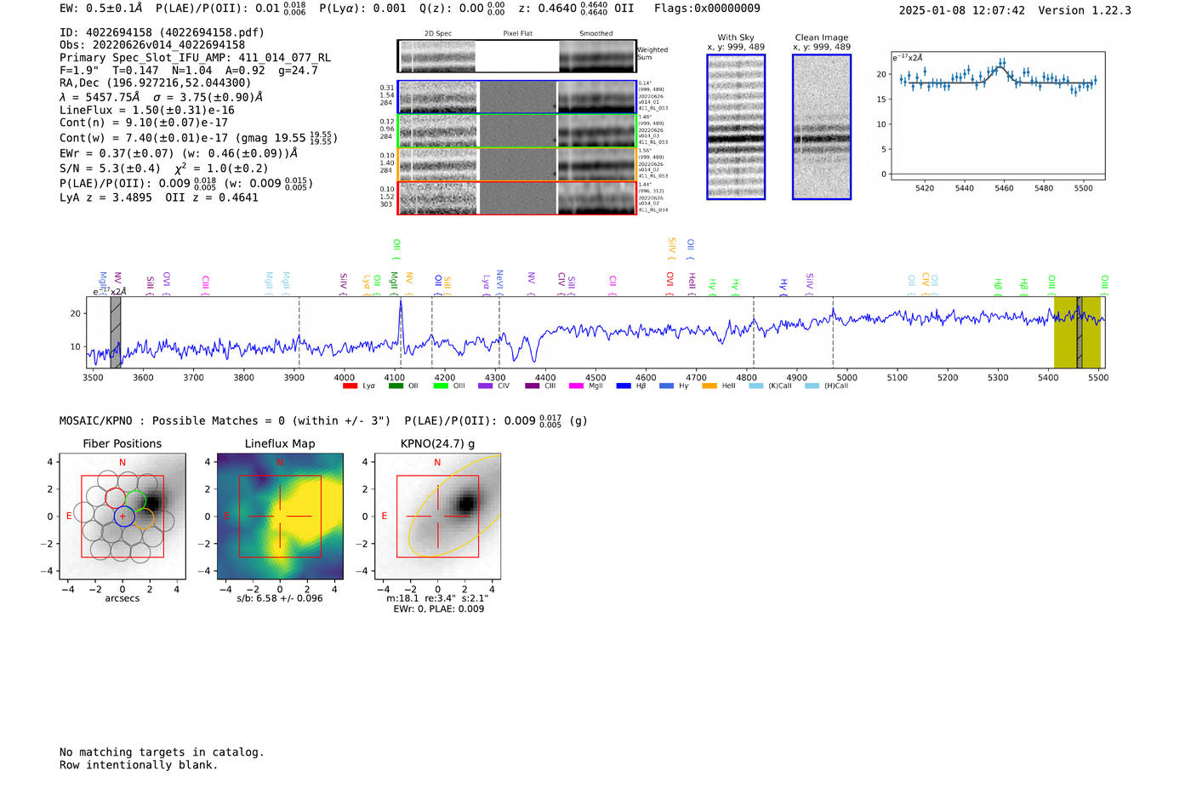Select the orange-bordered fiber spectrum row

517,164
